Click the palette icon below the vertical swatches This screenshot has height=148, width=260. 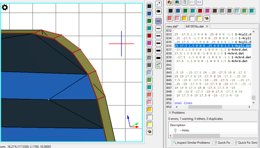(x=149, y=132)
